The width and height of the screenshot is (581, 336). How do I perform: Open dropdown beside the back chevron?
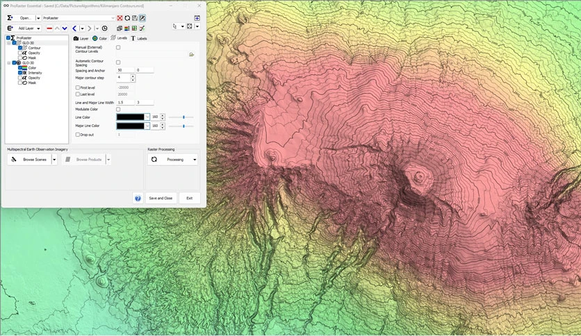82,28
